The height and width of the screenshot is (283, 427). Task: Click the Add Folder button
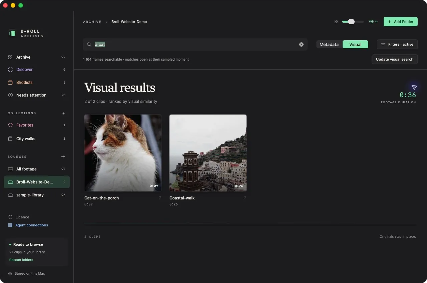(400, 22)
